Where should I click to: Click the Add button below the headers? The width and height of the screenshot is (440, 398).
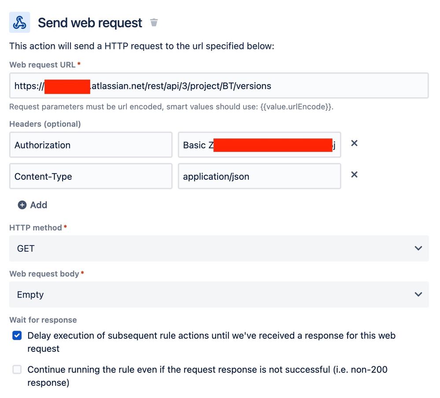[x=32, y=205]
